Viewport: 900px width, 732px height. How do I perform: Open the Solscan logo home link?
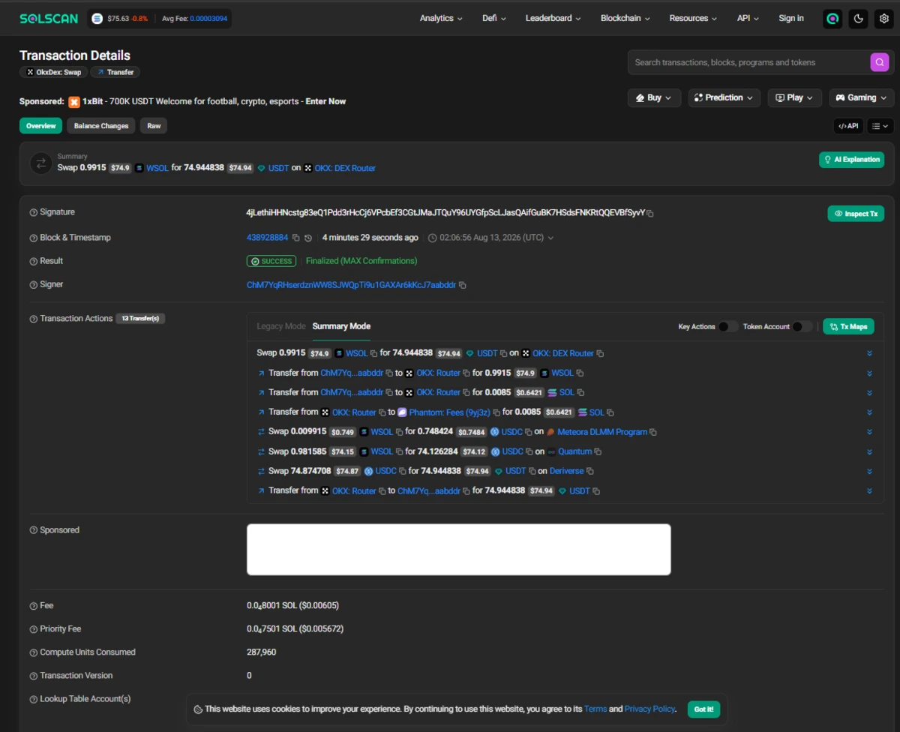pos(49,18)
